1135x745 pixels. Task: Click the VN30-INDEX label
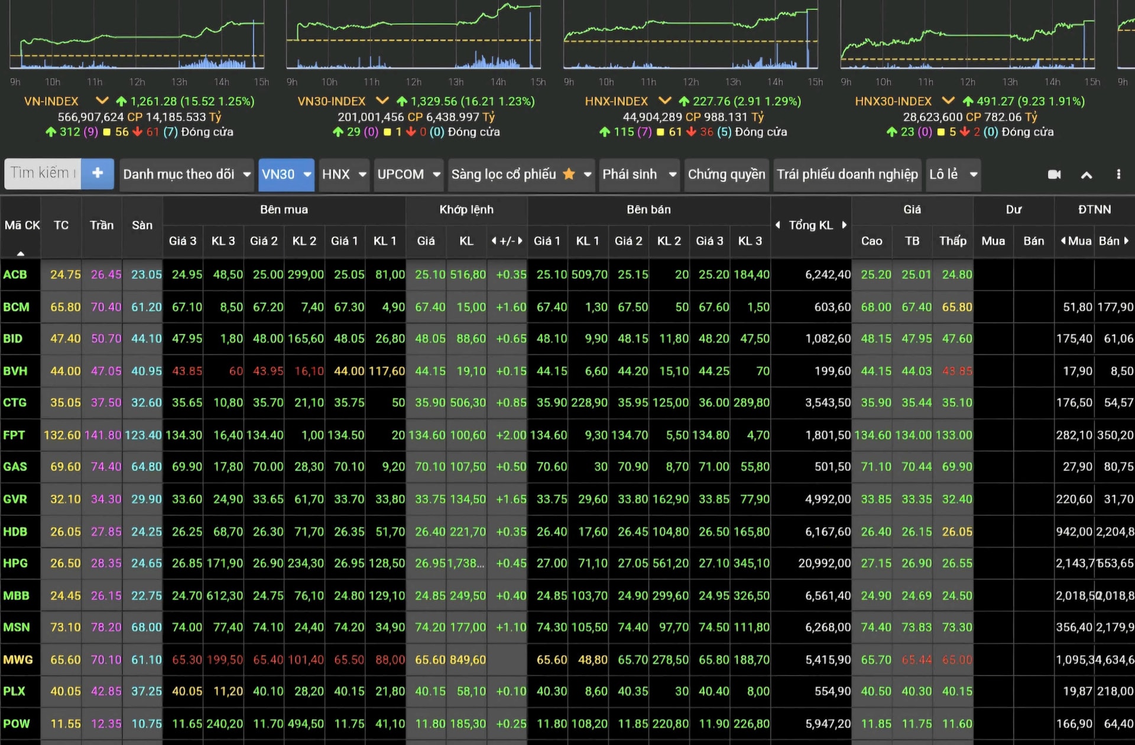(332, 101)
